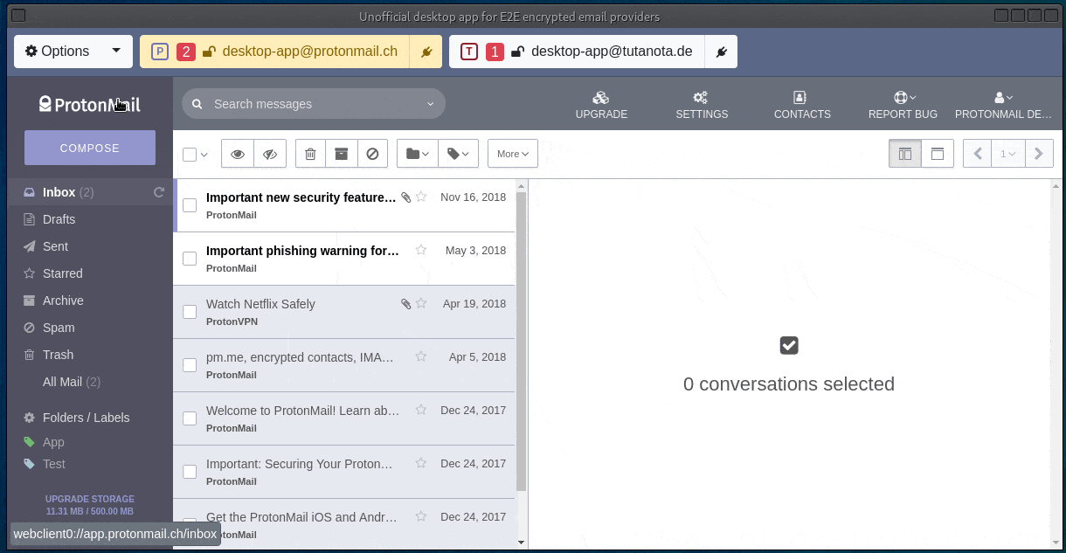Select the App label

click(x=53, y=442)
